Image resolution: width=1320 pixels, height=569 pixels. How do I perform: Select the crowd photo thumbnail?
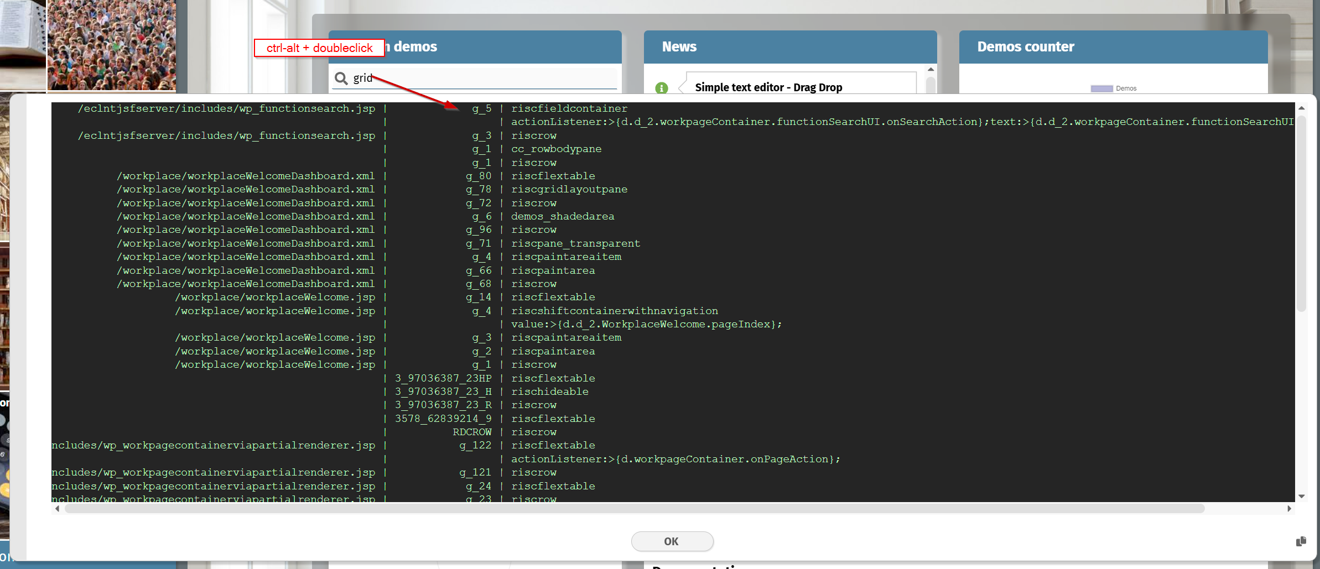click(112, 44)
